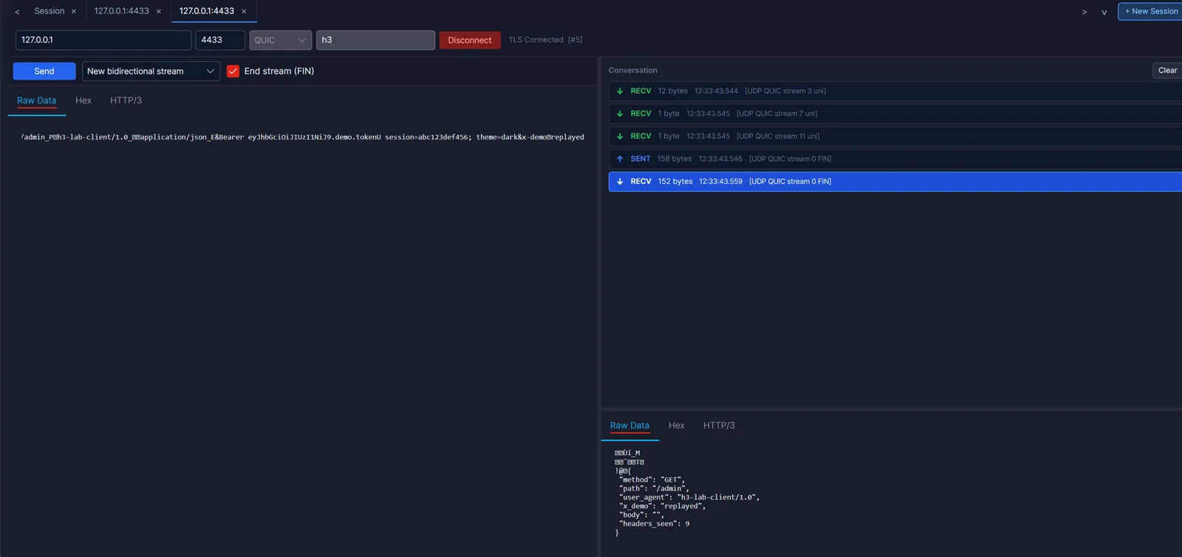Click the RECV 12 bytes arrow icon
Screen dimensions: 1182x557
tap(620, 91)
